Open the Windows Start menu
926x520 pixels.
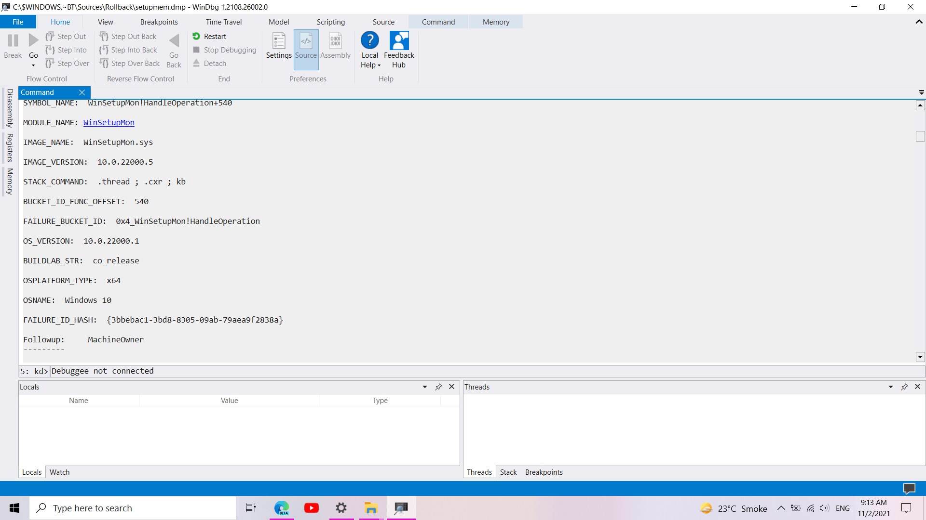[x=14, y=508]
